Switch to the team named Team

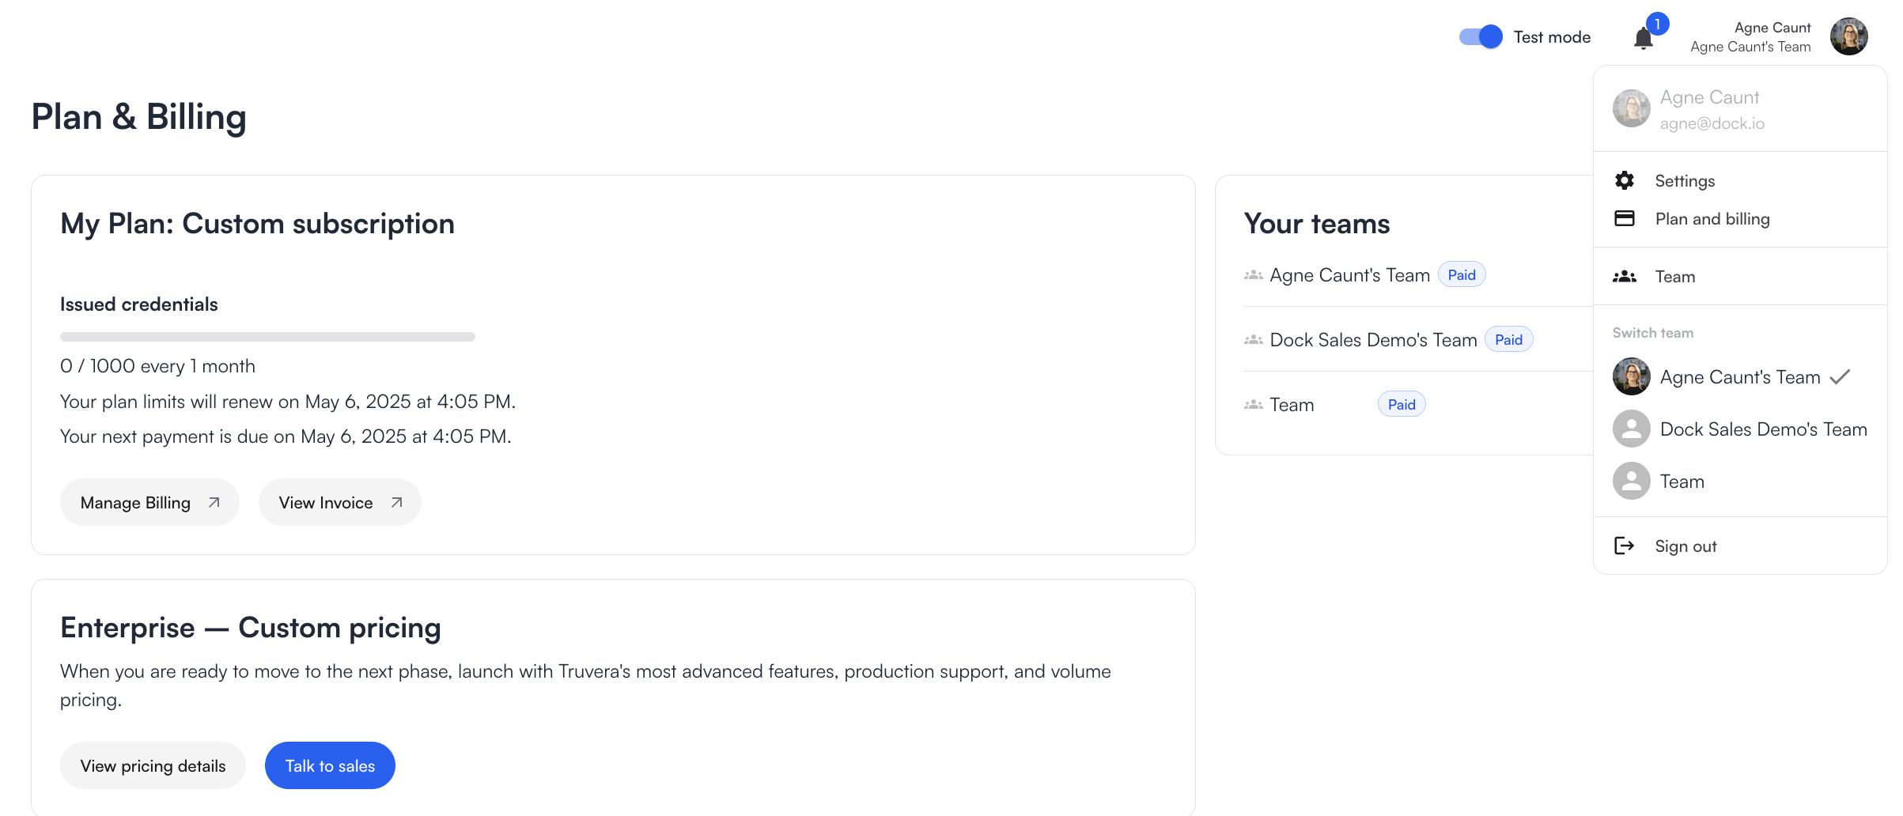pos(1682,482)
